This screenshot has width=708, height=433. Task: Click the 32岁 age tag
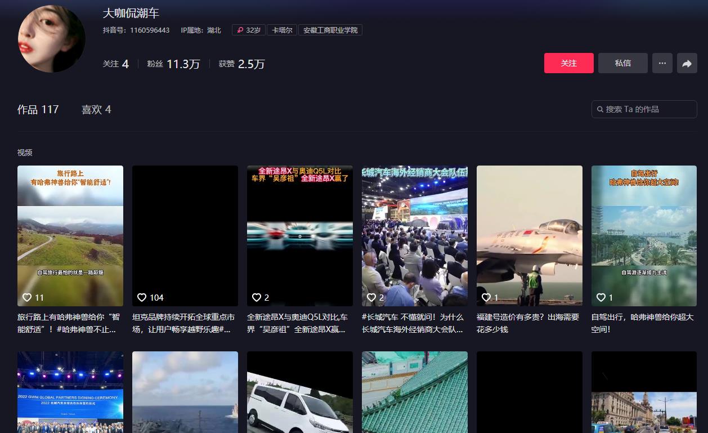click(248, 30)
